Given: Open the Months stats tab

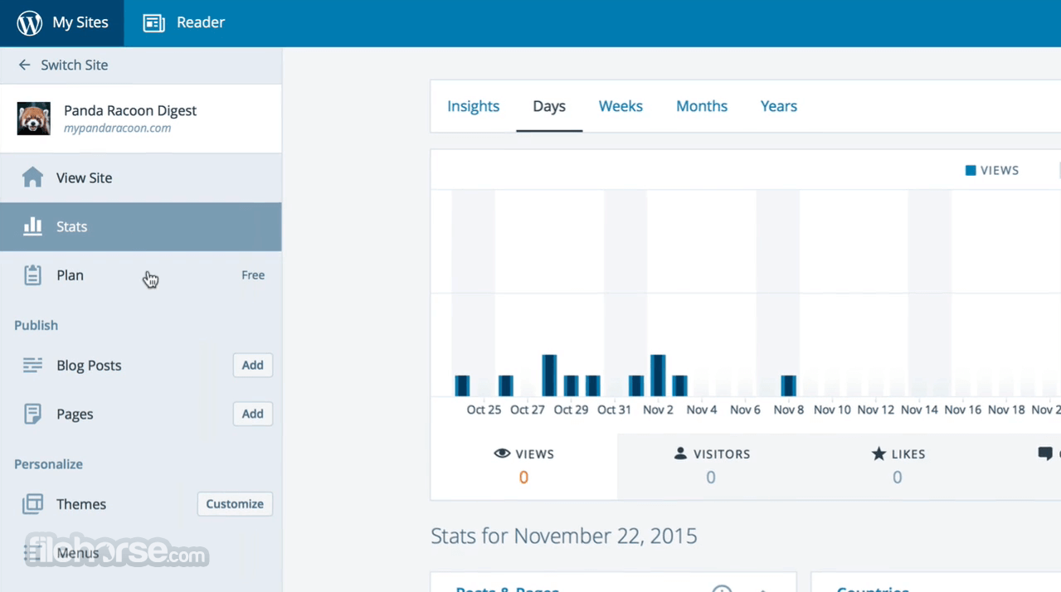Looking at the screenshot, I should pos(702,106).
